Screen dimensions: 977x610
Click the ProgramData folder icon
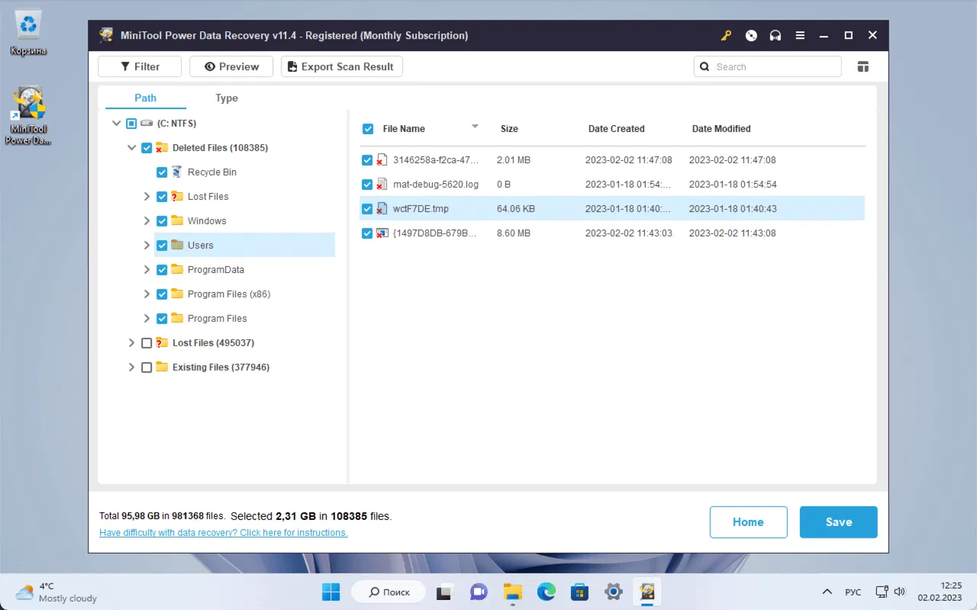point(177,270)
